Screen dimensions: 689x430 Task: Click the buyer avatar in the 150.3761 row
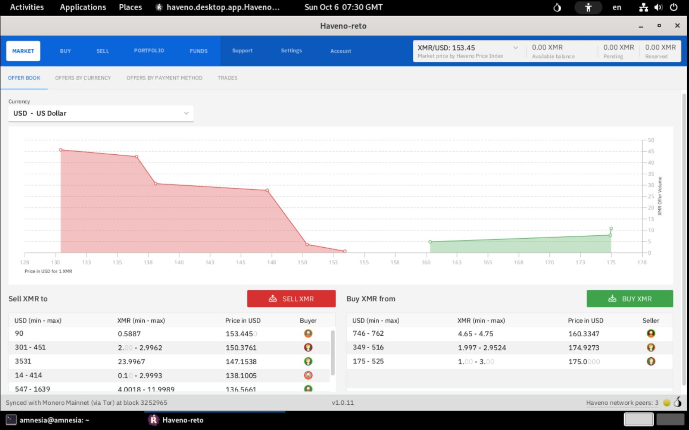[x=308, y=348]
